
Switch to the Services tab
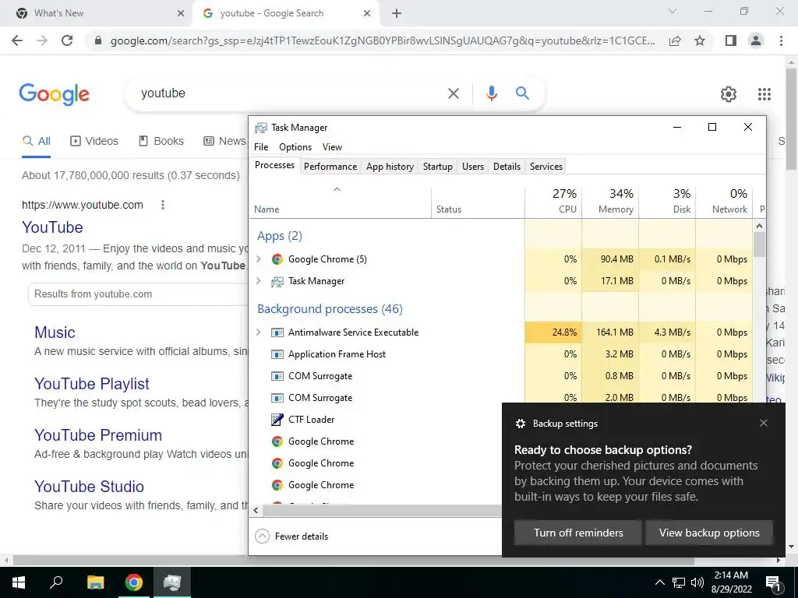pos(546,167)
